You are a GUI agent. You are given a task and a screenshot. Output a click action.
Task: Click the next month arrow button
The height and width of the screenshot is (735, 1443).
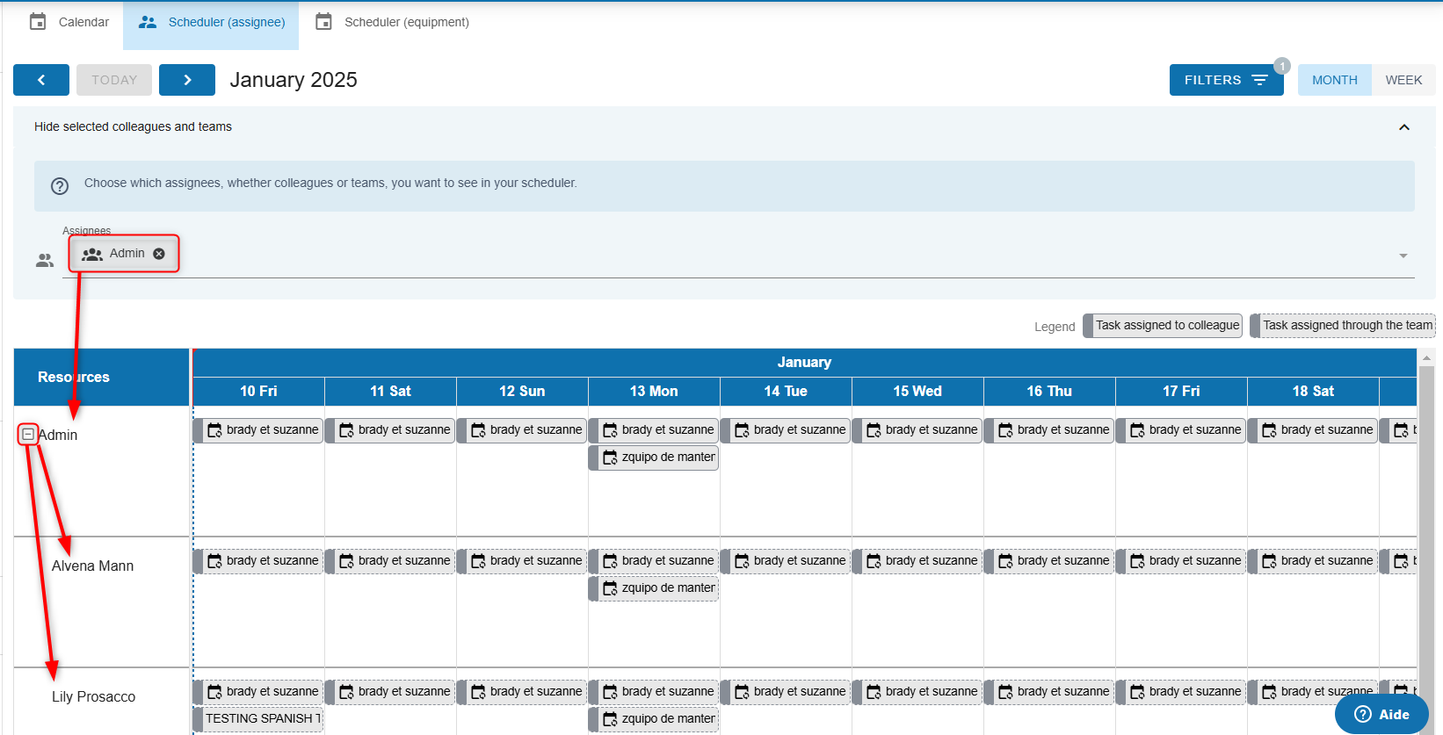(187, 80)
